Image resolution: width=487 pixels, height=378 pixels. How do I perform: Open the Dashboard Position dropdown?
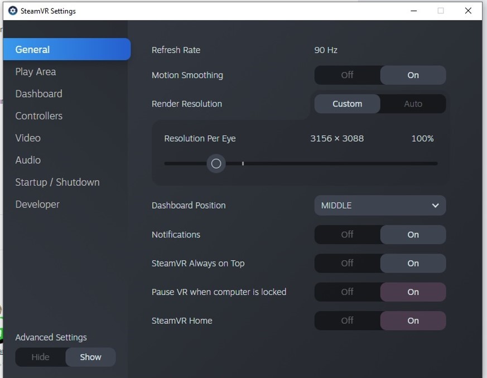[x=380, y=206]
